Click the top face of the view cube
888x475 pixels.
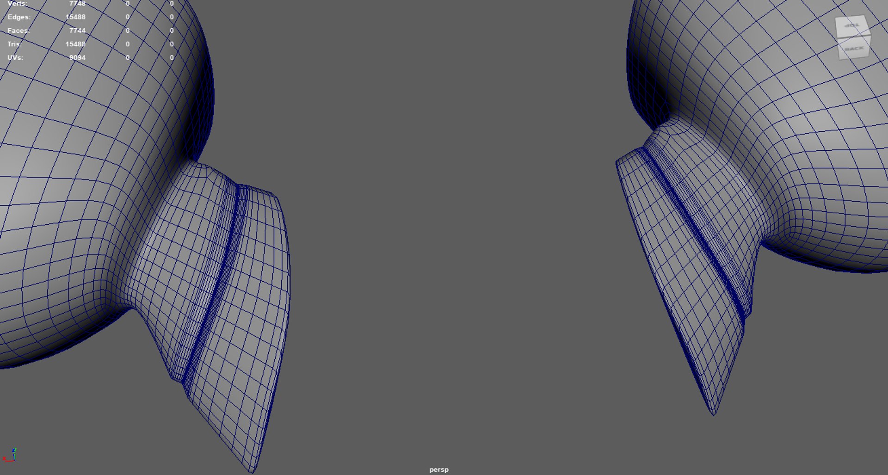[852, 25]
